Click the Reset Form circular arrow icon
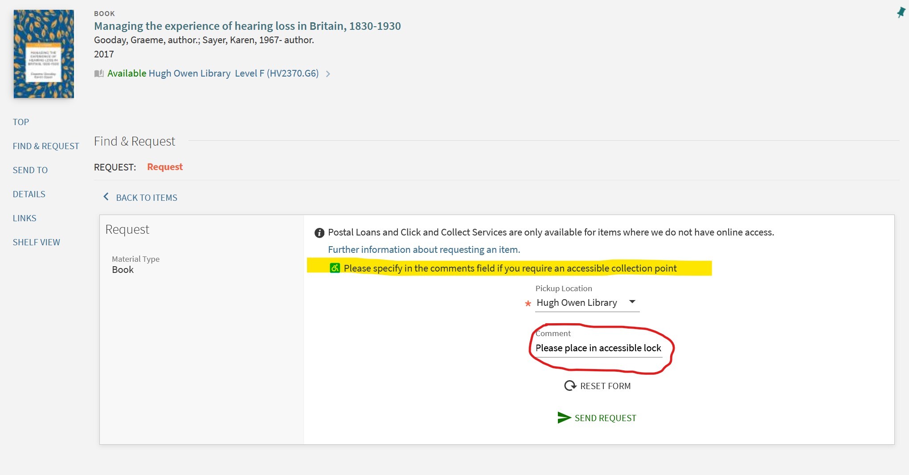 [570, 386]
